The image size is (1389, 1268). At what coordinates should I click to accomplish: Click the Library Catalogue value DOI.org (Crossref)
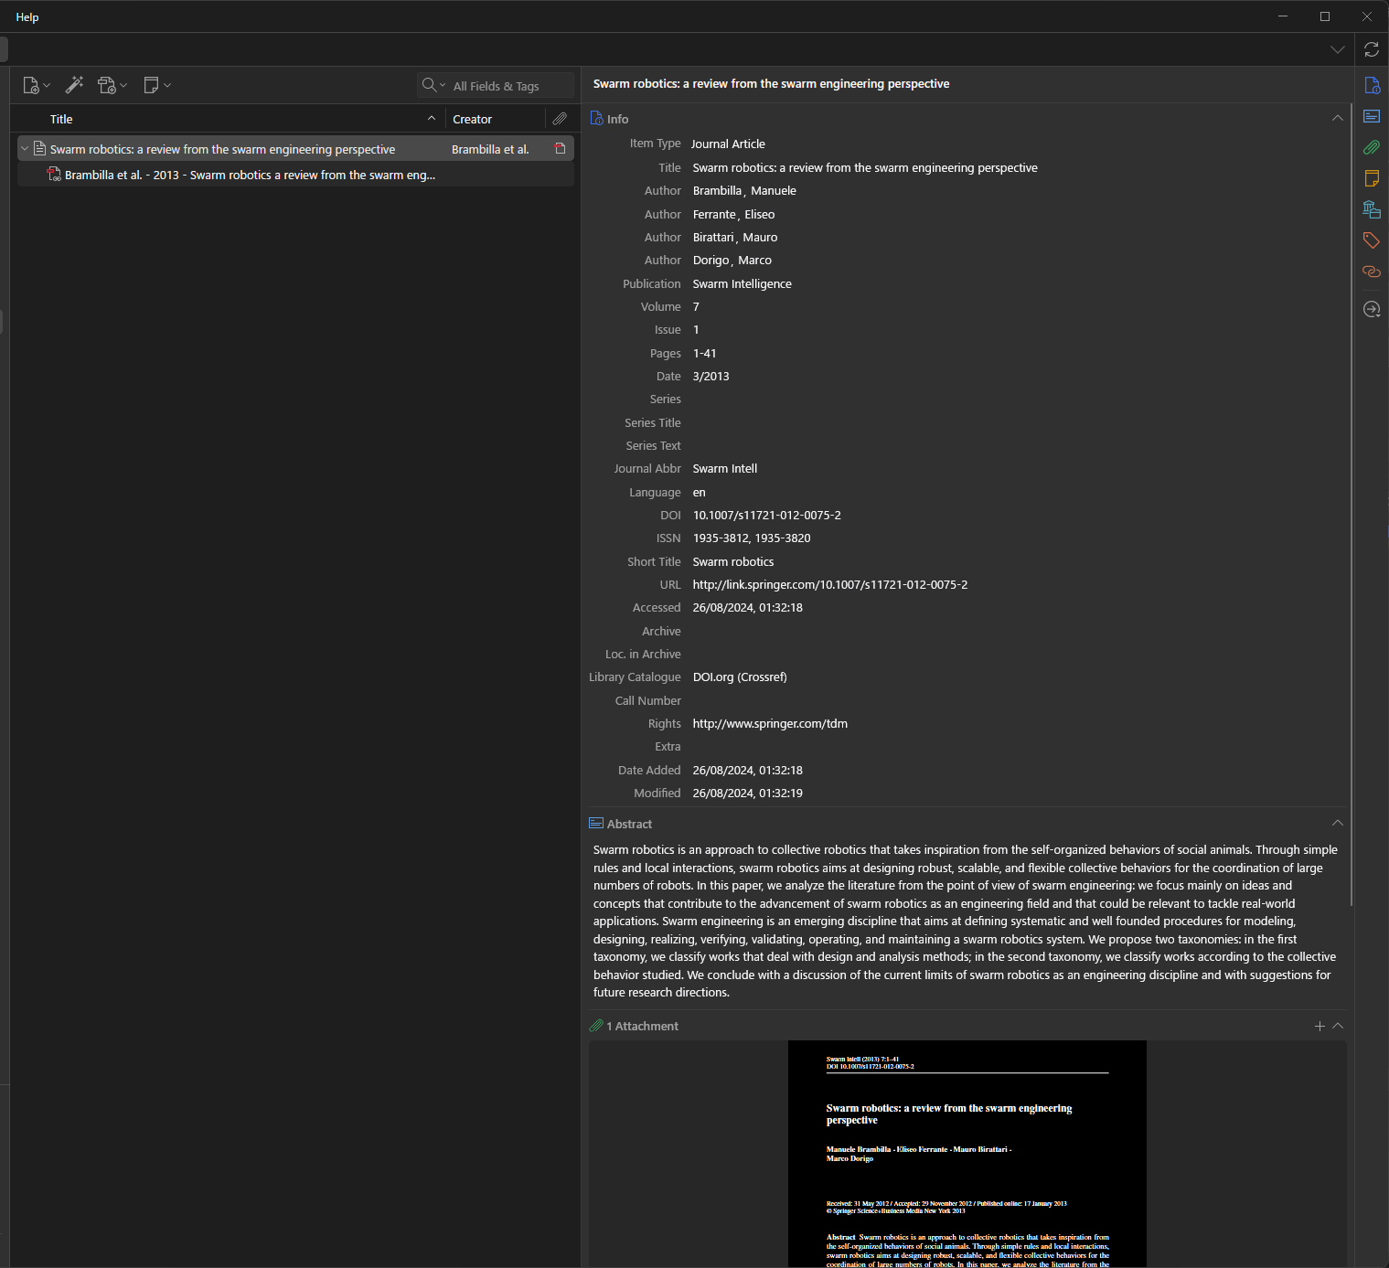point(740,677)
